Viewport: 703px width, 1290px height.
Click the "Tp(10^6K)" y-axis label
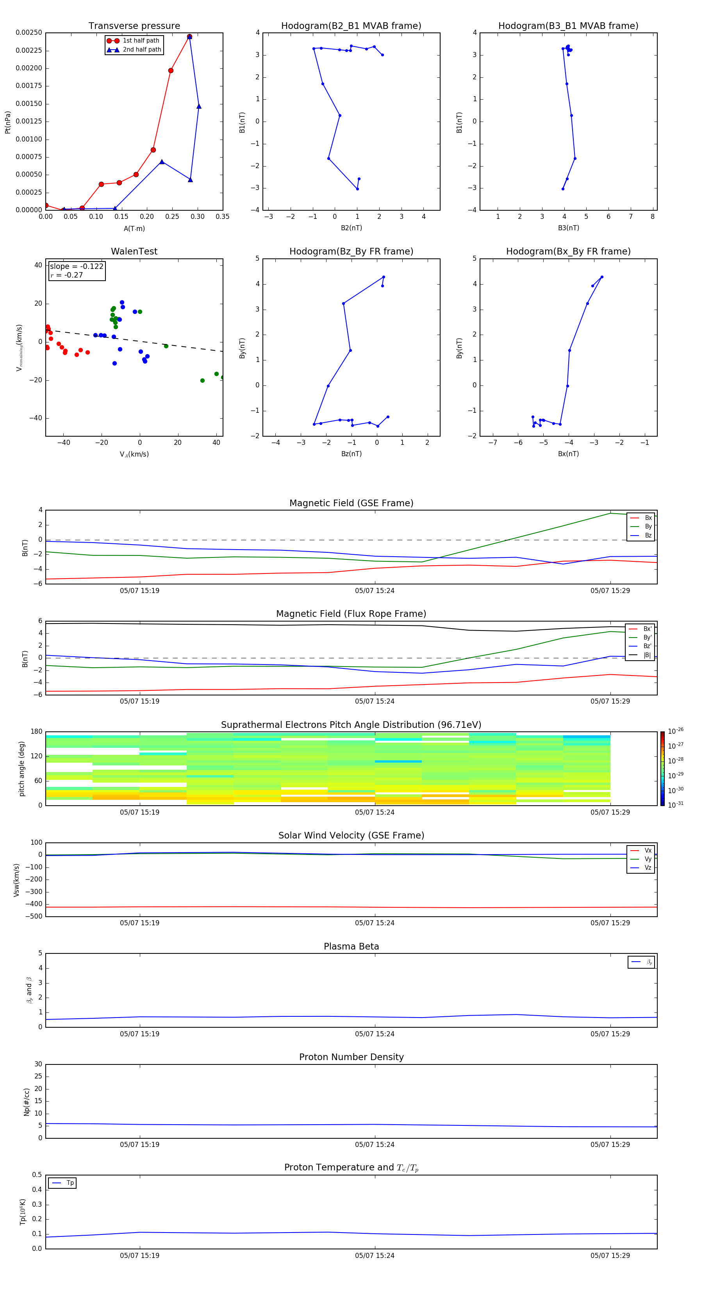pyautogui.click(x=22, y=1212)
